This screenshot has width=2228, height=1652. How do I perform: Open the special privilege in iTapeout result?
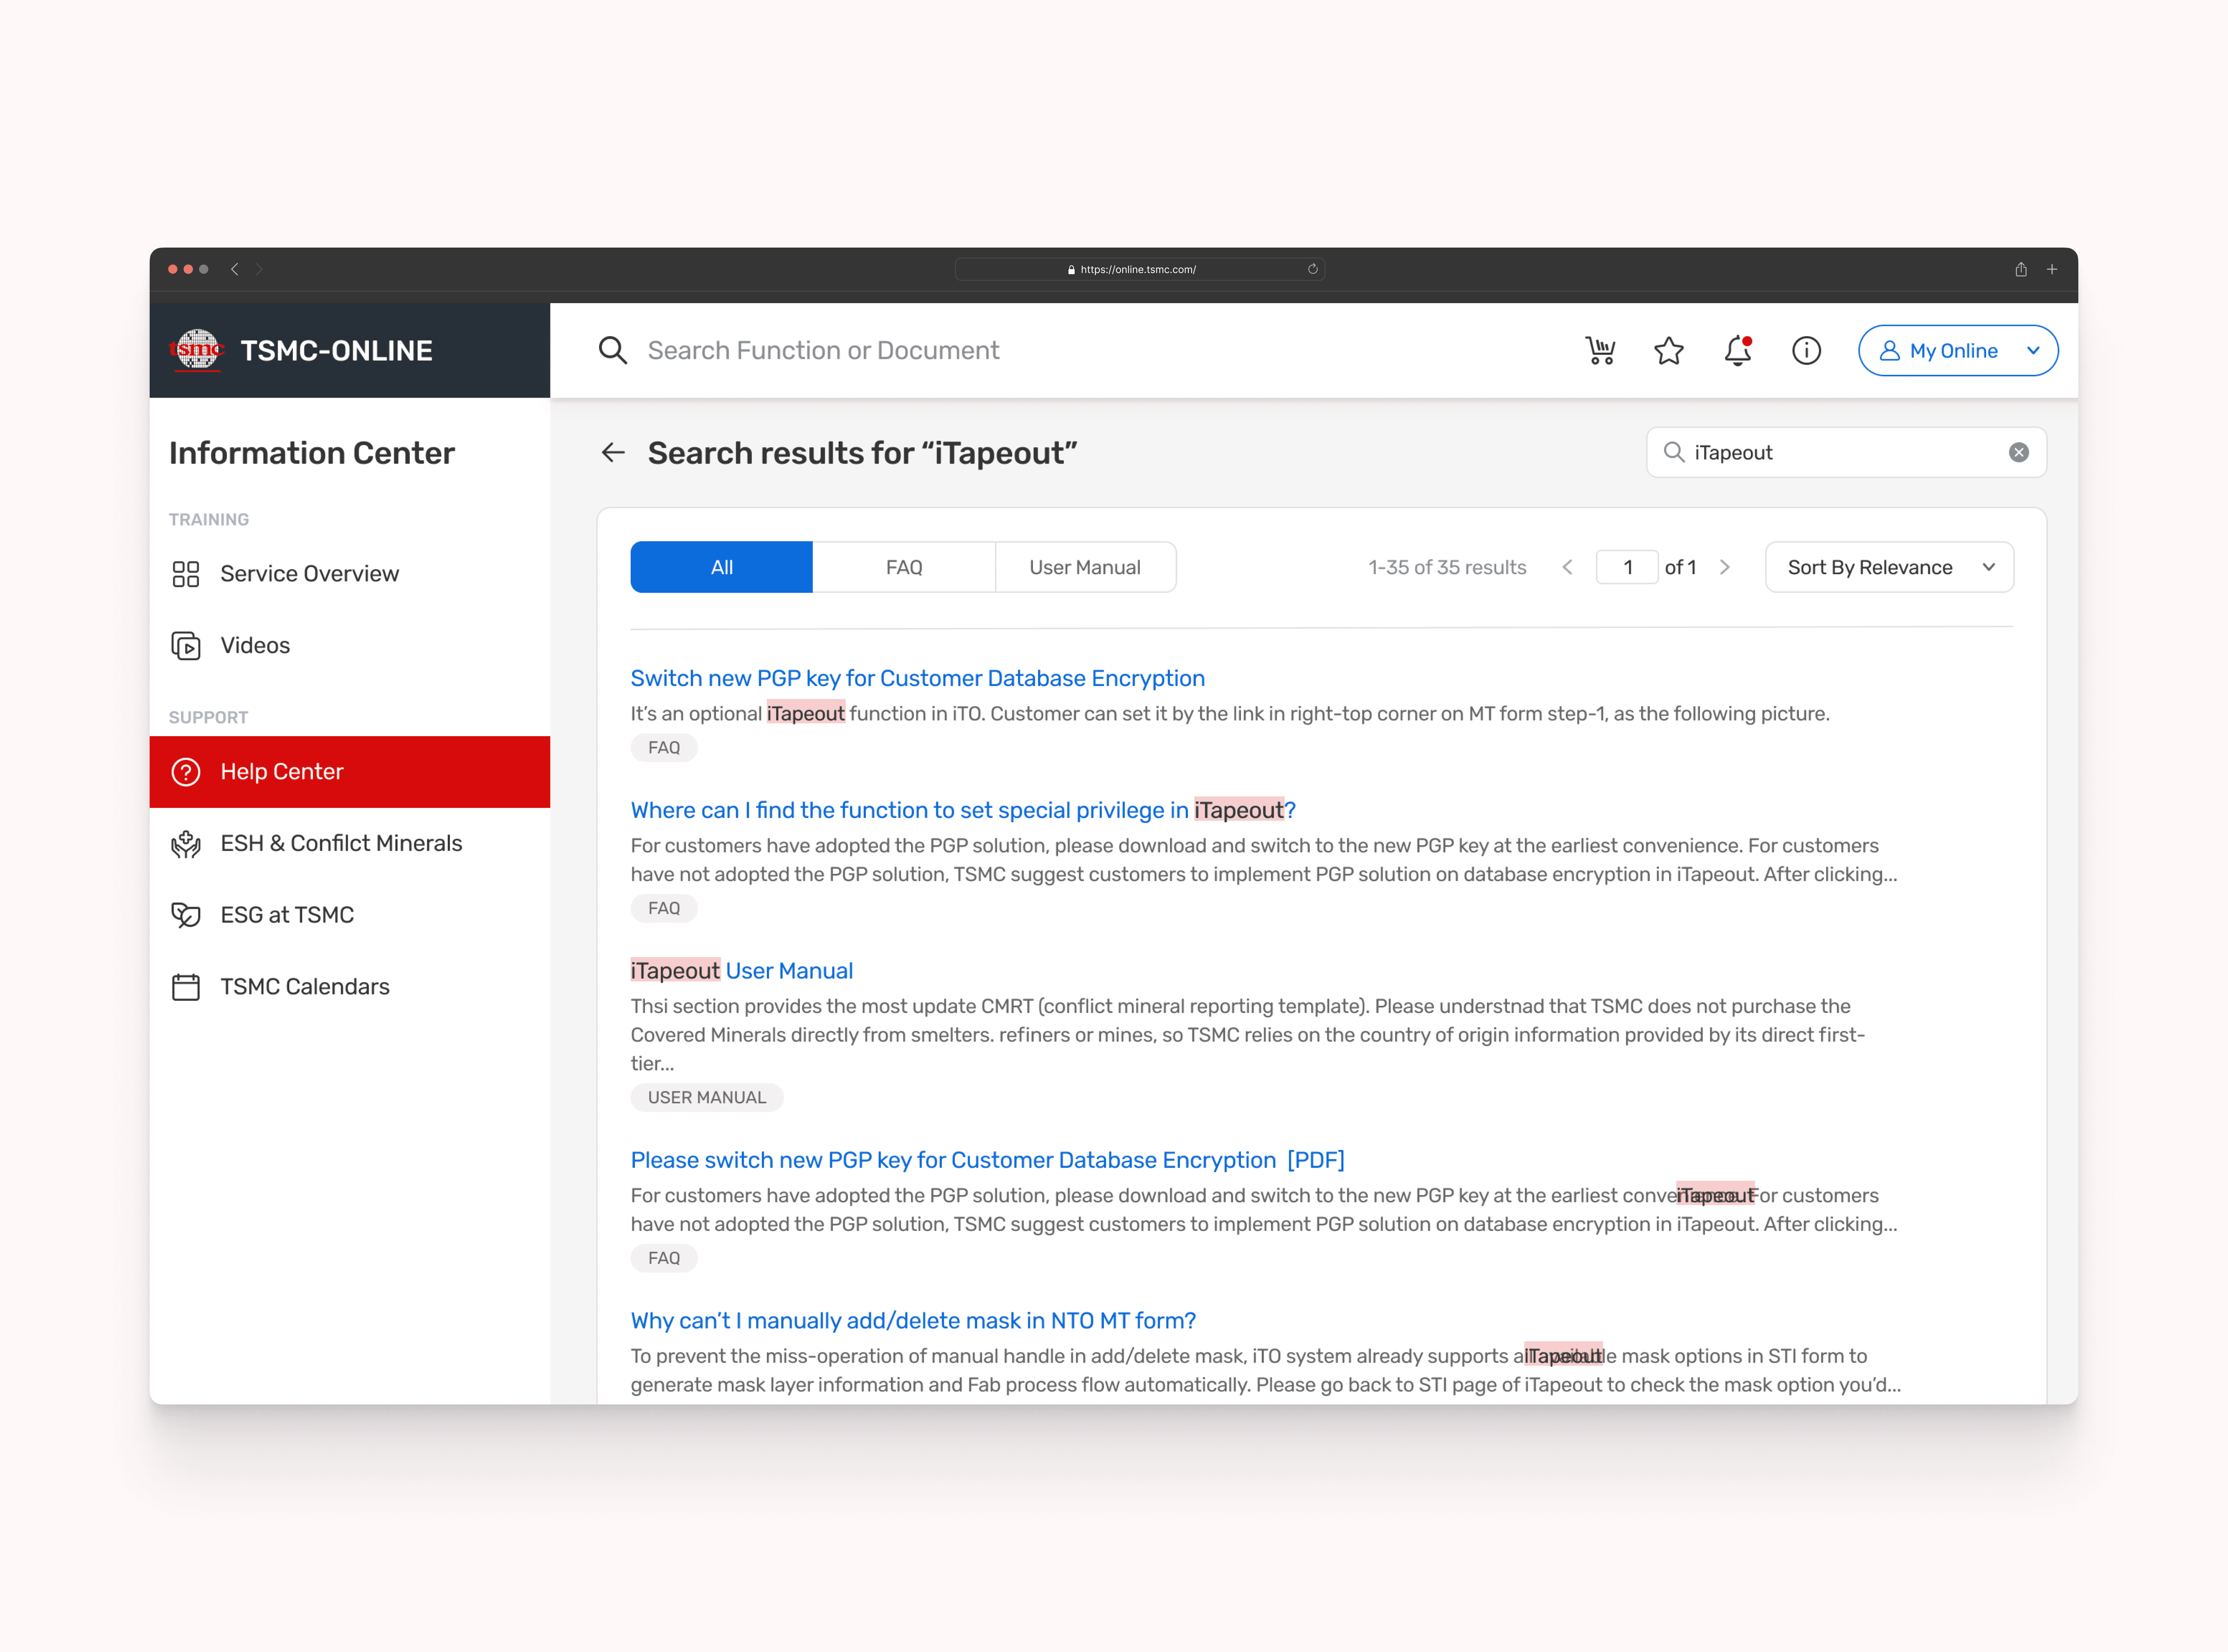[963, 810]
